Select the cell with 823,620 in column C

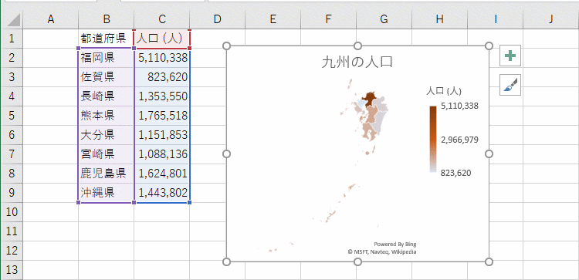[x=162, y=77]
